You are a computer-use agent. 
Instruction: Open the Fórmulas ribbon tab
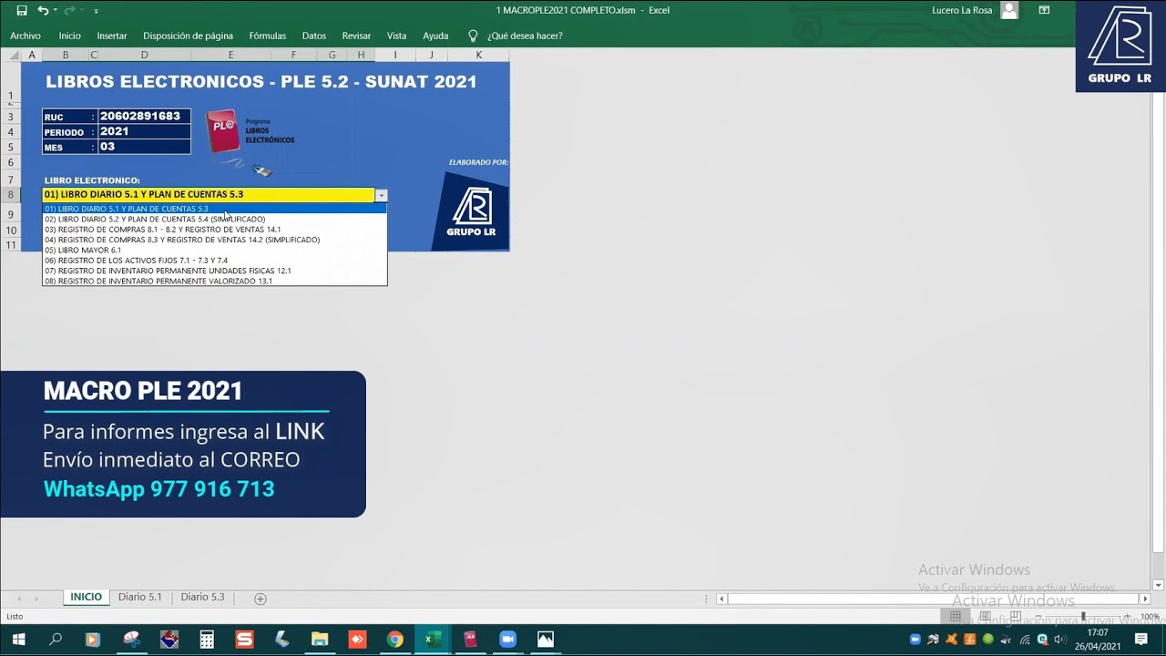coord(267,36)
